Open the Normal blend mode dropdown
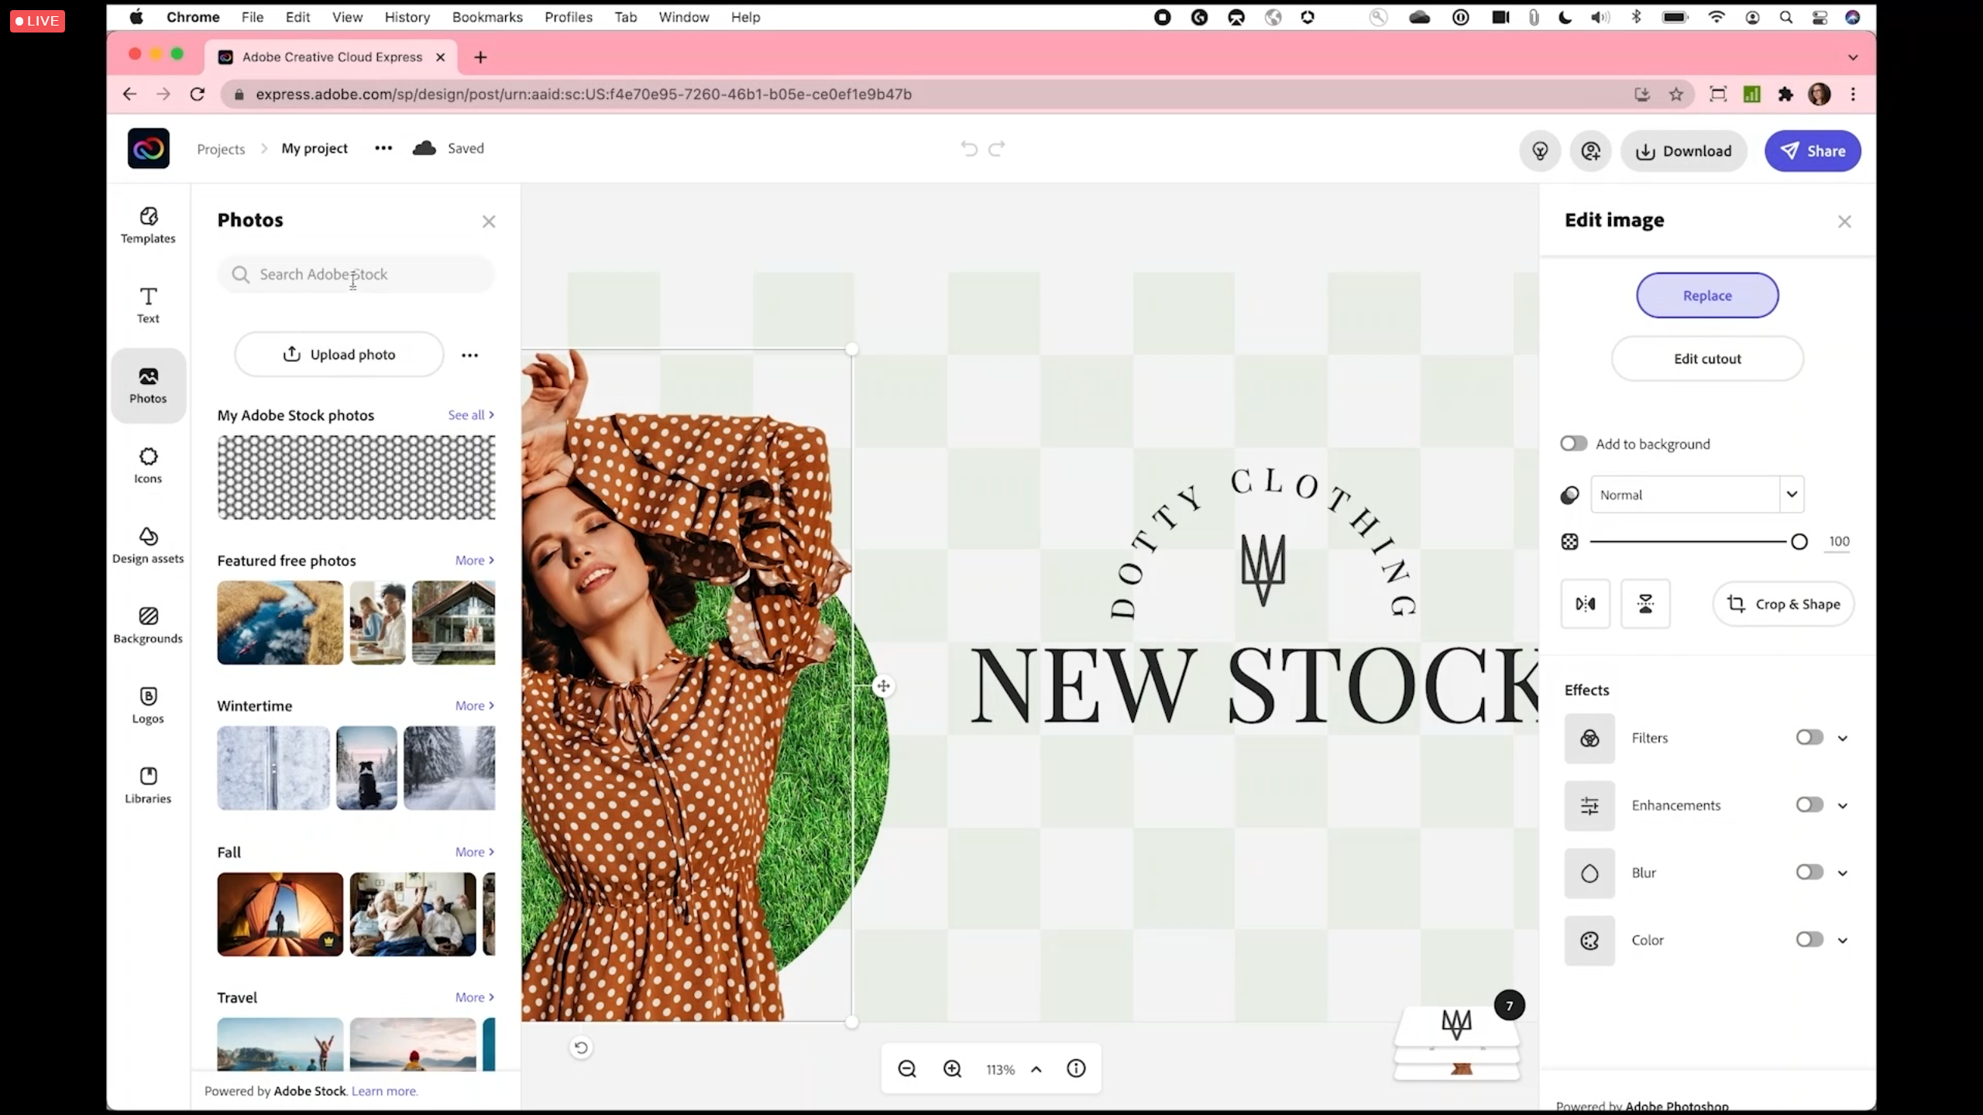This screenshot has height=1115, width=1983. pyautogui.click(x=1696, y=495)
